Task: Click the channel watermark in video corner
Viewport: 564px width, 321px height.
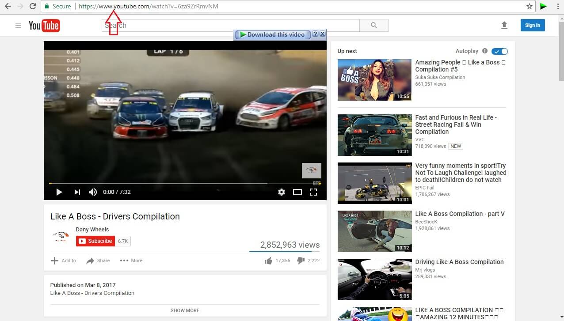Action: [312, 170]
